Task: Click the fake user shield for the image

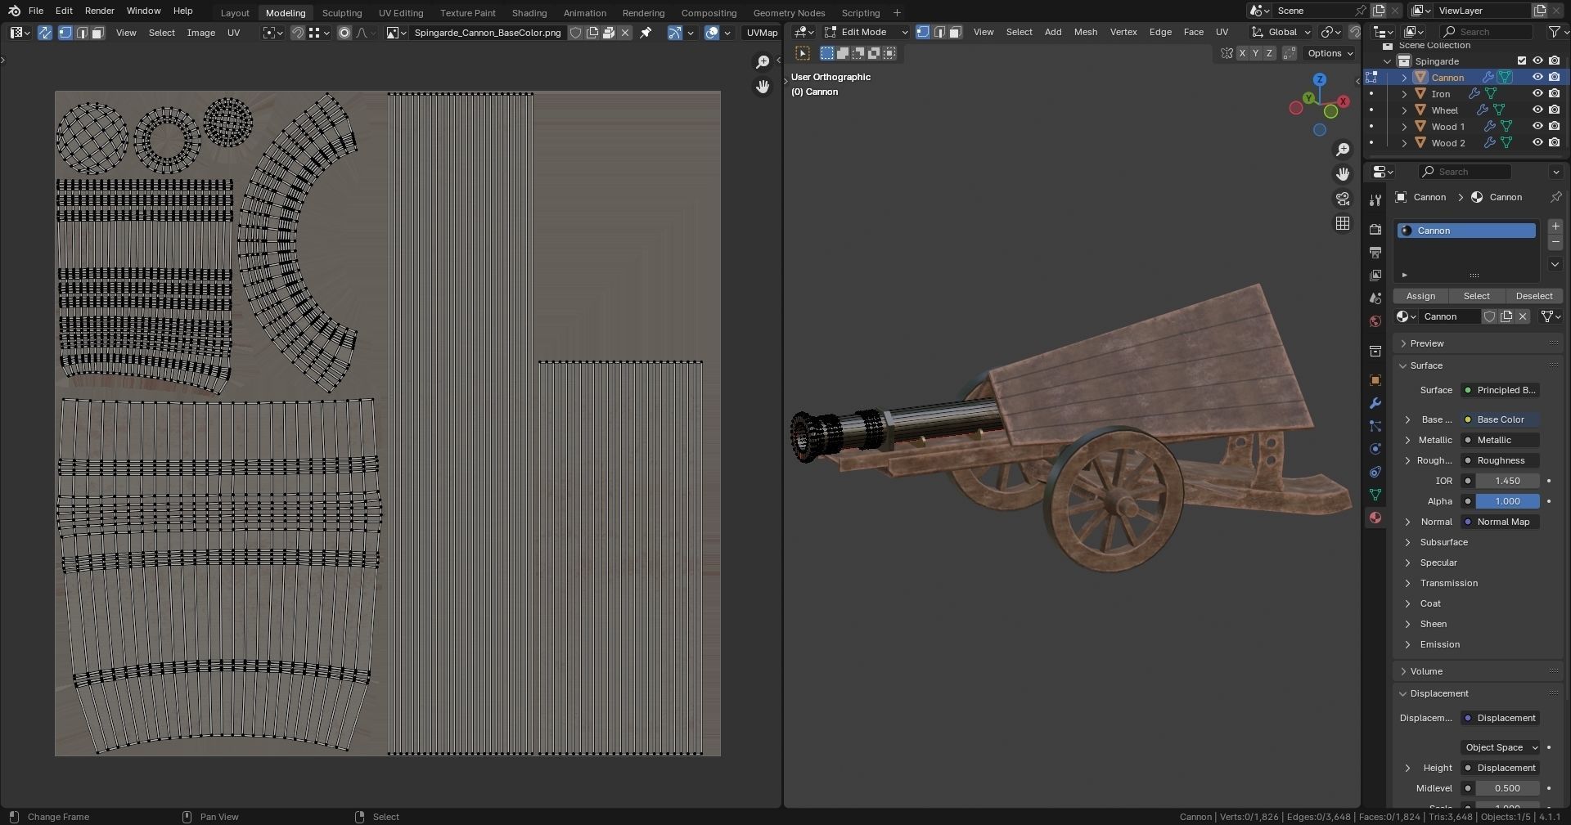Action: 575,33
